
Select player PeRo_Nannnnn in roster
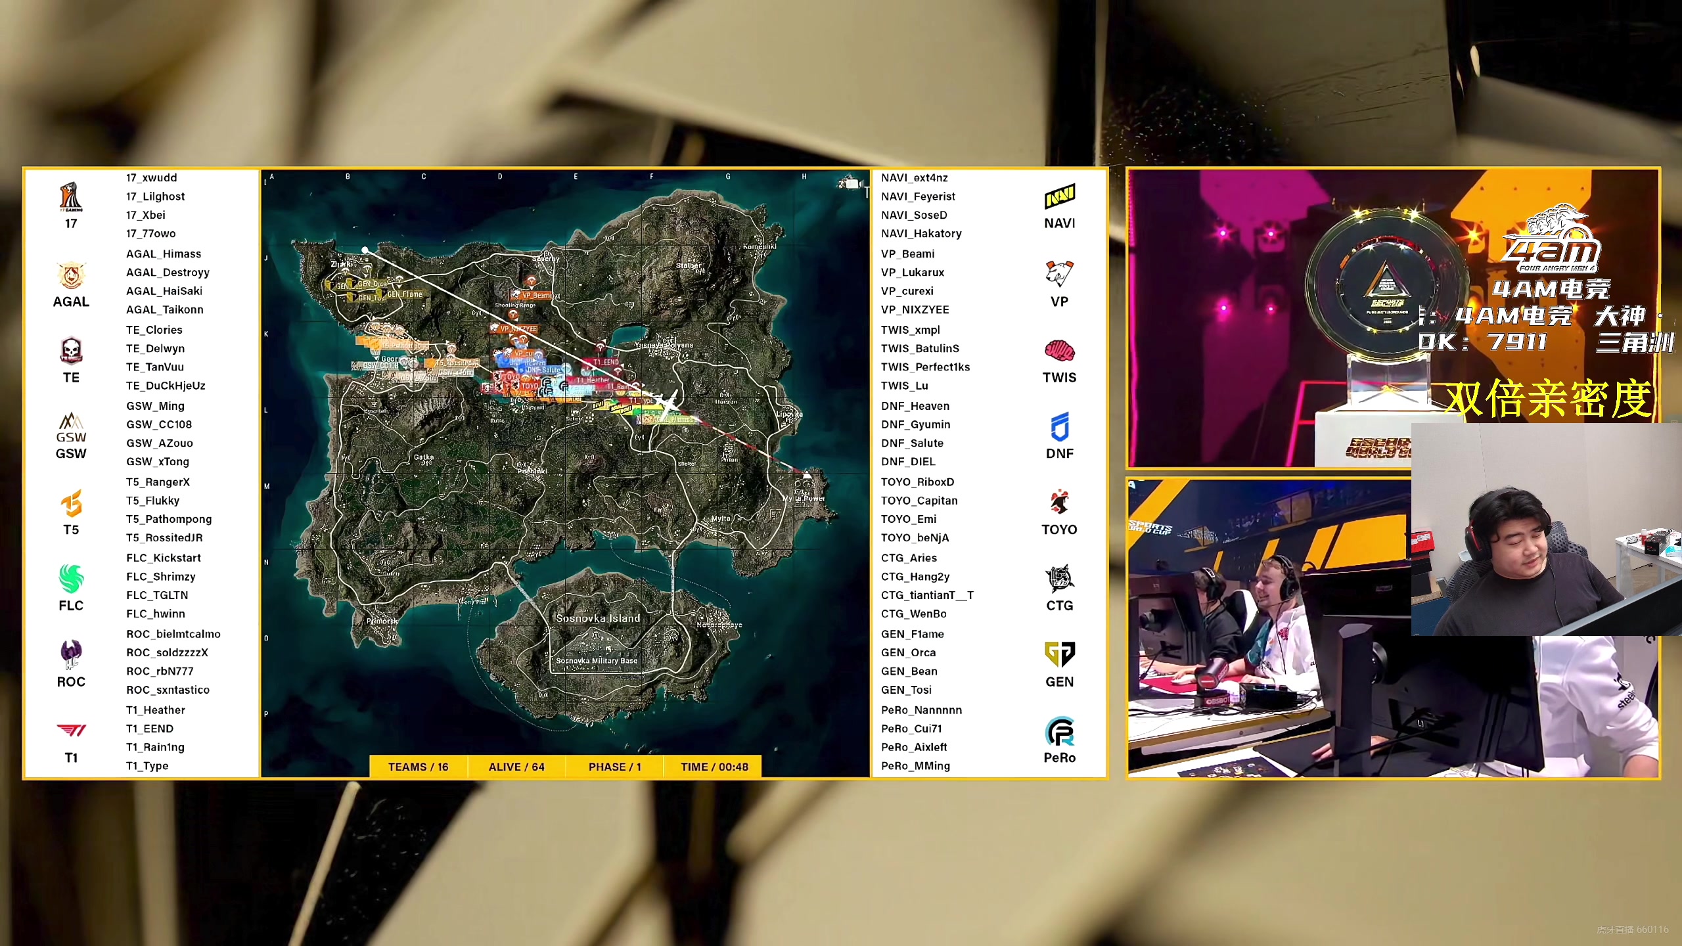pos(921,710)
